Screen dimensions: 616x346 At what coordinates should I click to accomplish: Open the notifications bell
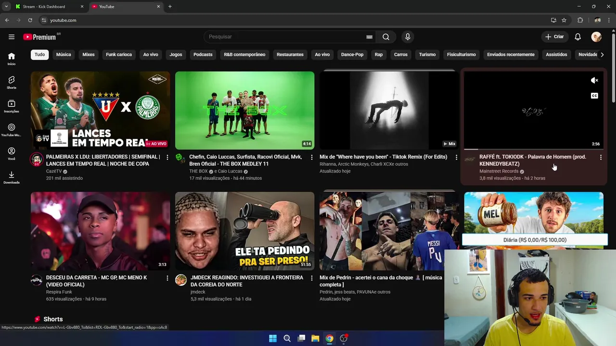point(578,37)
